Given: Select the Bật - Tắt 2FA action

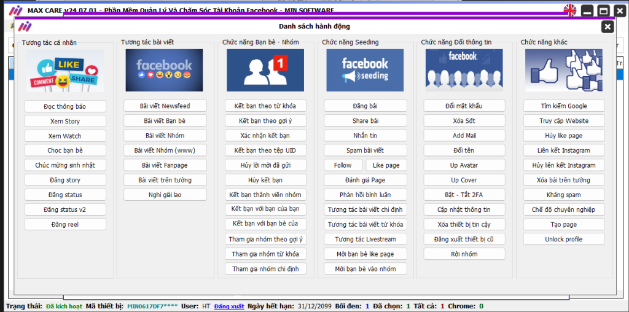Looking at the screenshot, I should (x=464, y=195).
